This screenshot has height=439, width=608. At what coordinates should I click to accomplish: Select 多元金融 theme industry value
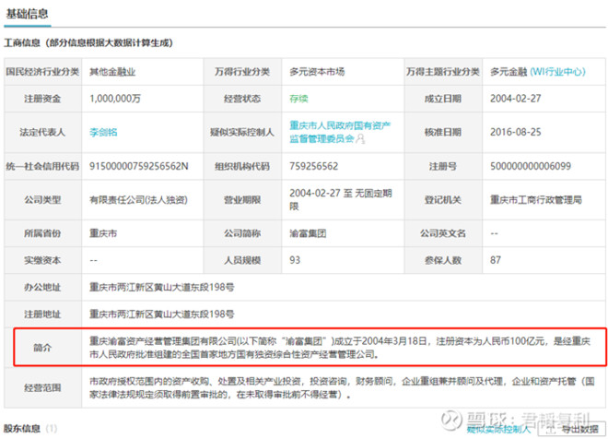pos(509,72)
